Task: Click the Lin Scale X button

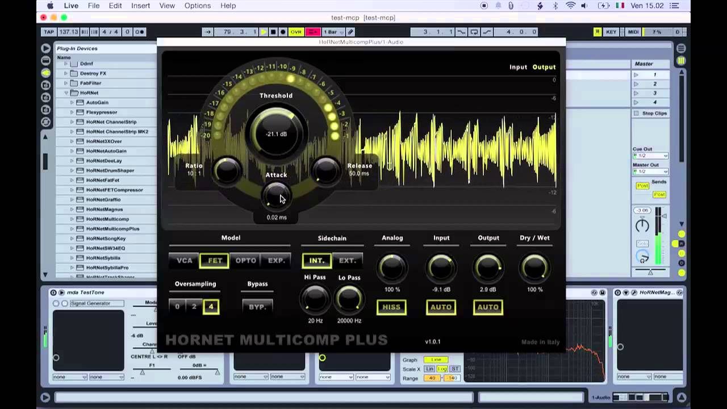Action: click(429, 369)
